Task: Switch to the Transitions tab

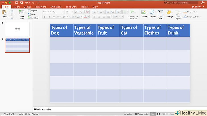Action: tap(40, 7)
